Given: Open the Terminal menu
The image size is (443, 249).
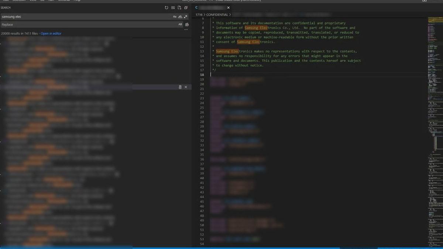Looking at the screenshot, I should 63,0.
